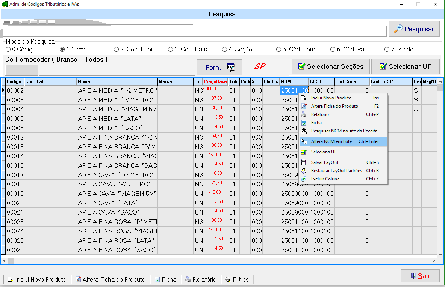445x287 pixels.
Task: Click the printer icon beside Relatório in context menu
Action: click(304, 114)
